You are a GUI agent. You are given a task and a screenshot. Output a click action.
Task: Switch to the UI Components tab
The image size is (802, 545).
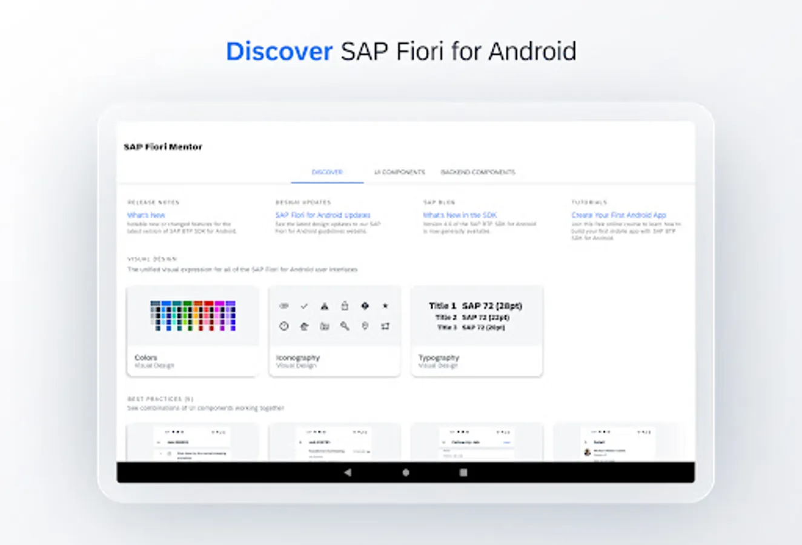click(x=400, y=172)
